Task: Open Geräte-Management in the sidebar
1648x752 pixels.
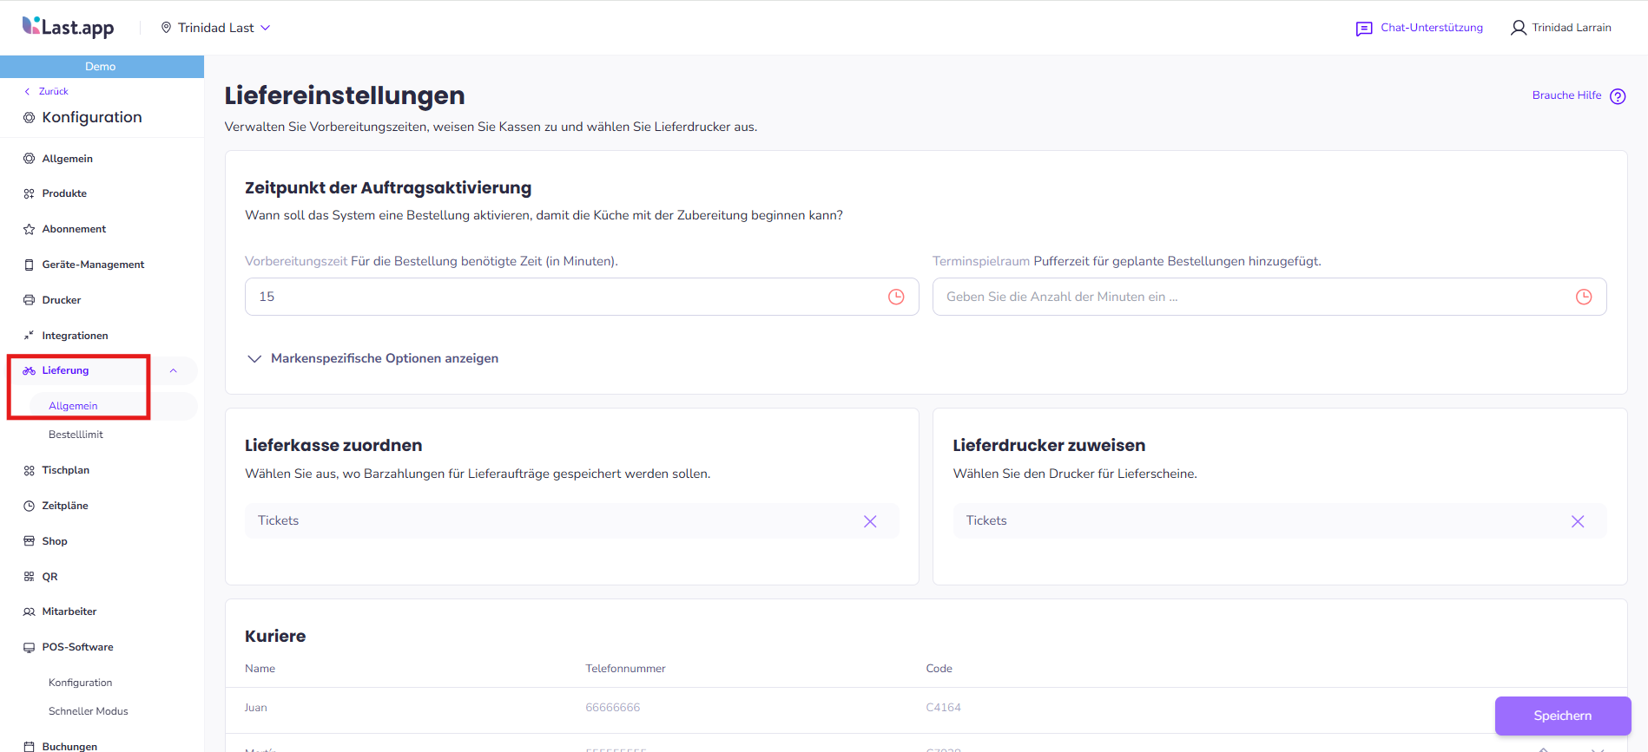Action: tap(93, 265)
